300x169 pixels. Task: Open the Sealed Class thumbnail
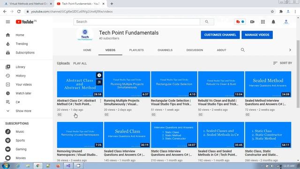(x=127, y=135)
